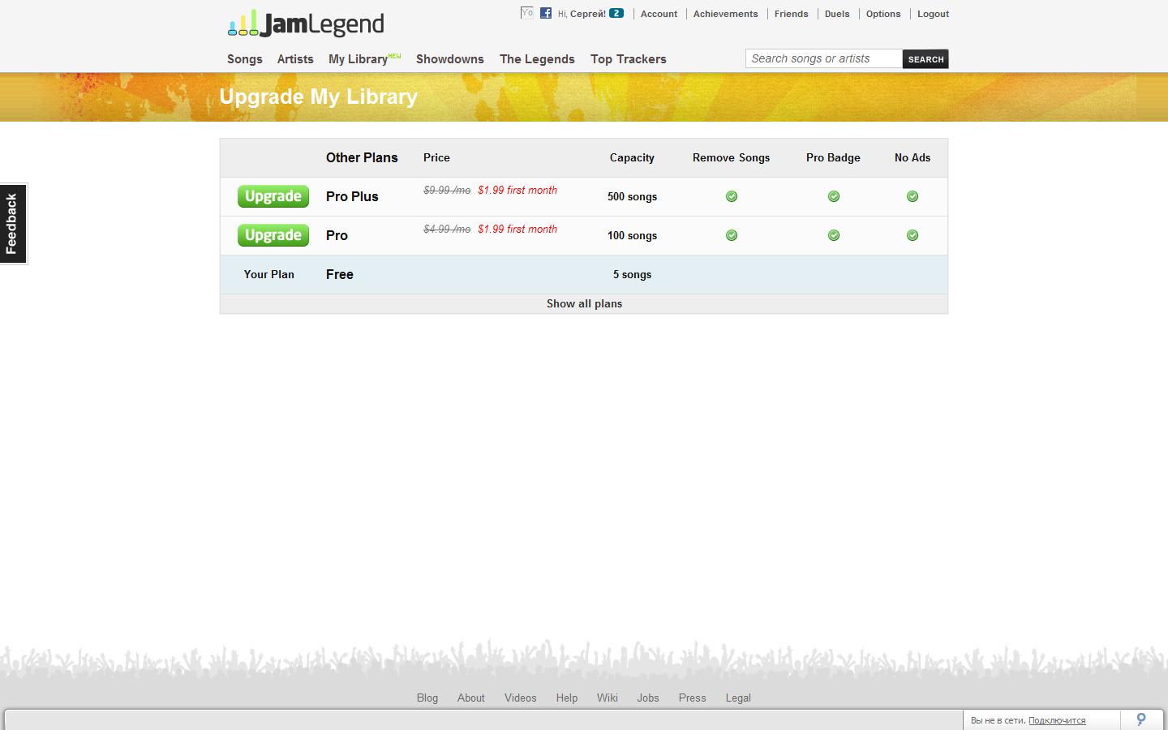
Task: Open the notification badge showing 2
Action: pyautogui.click(x=616, y=13)
